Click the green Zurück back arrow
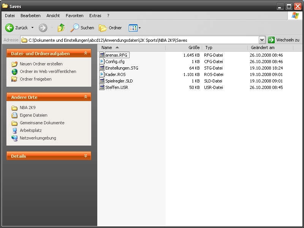304x228 pixels. [x=9, y=28]
